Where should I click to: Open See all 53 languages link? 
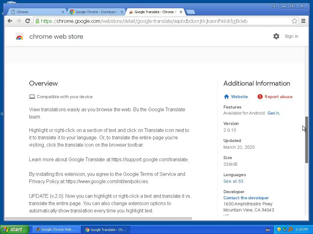233,181
